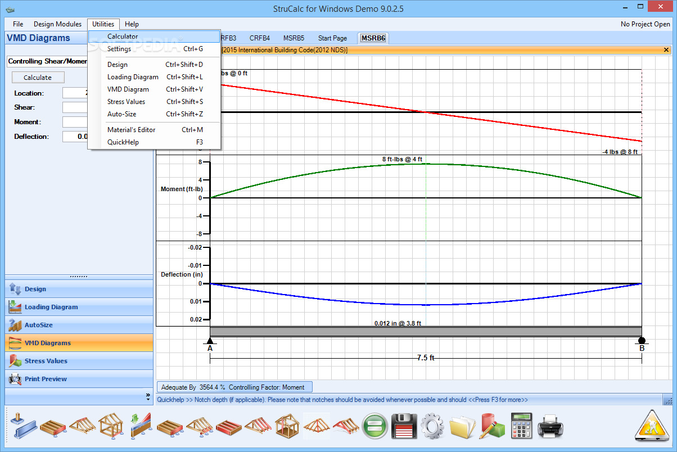Choose Auto-Size from the Utilities menu
677x452 pixels.
(x=154, y=114)
